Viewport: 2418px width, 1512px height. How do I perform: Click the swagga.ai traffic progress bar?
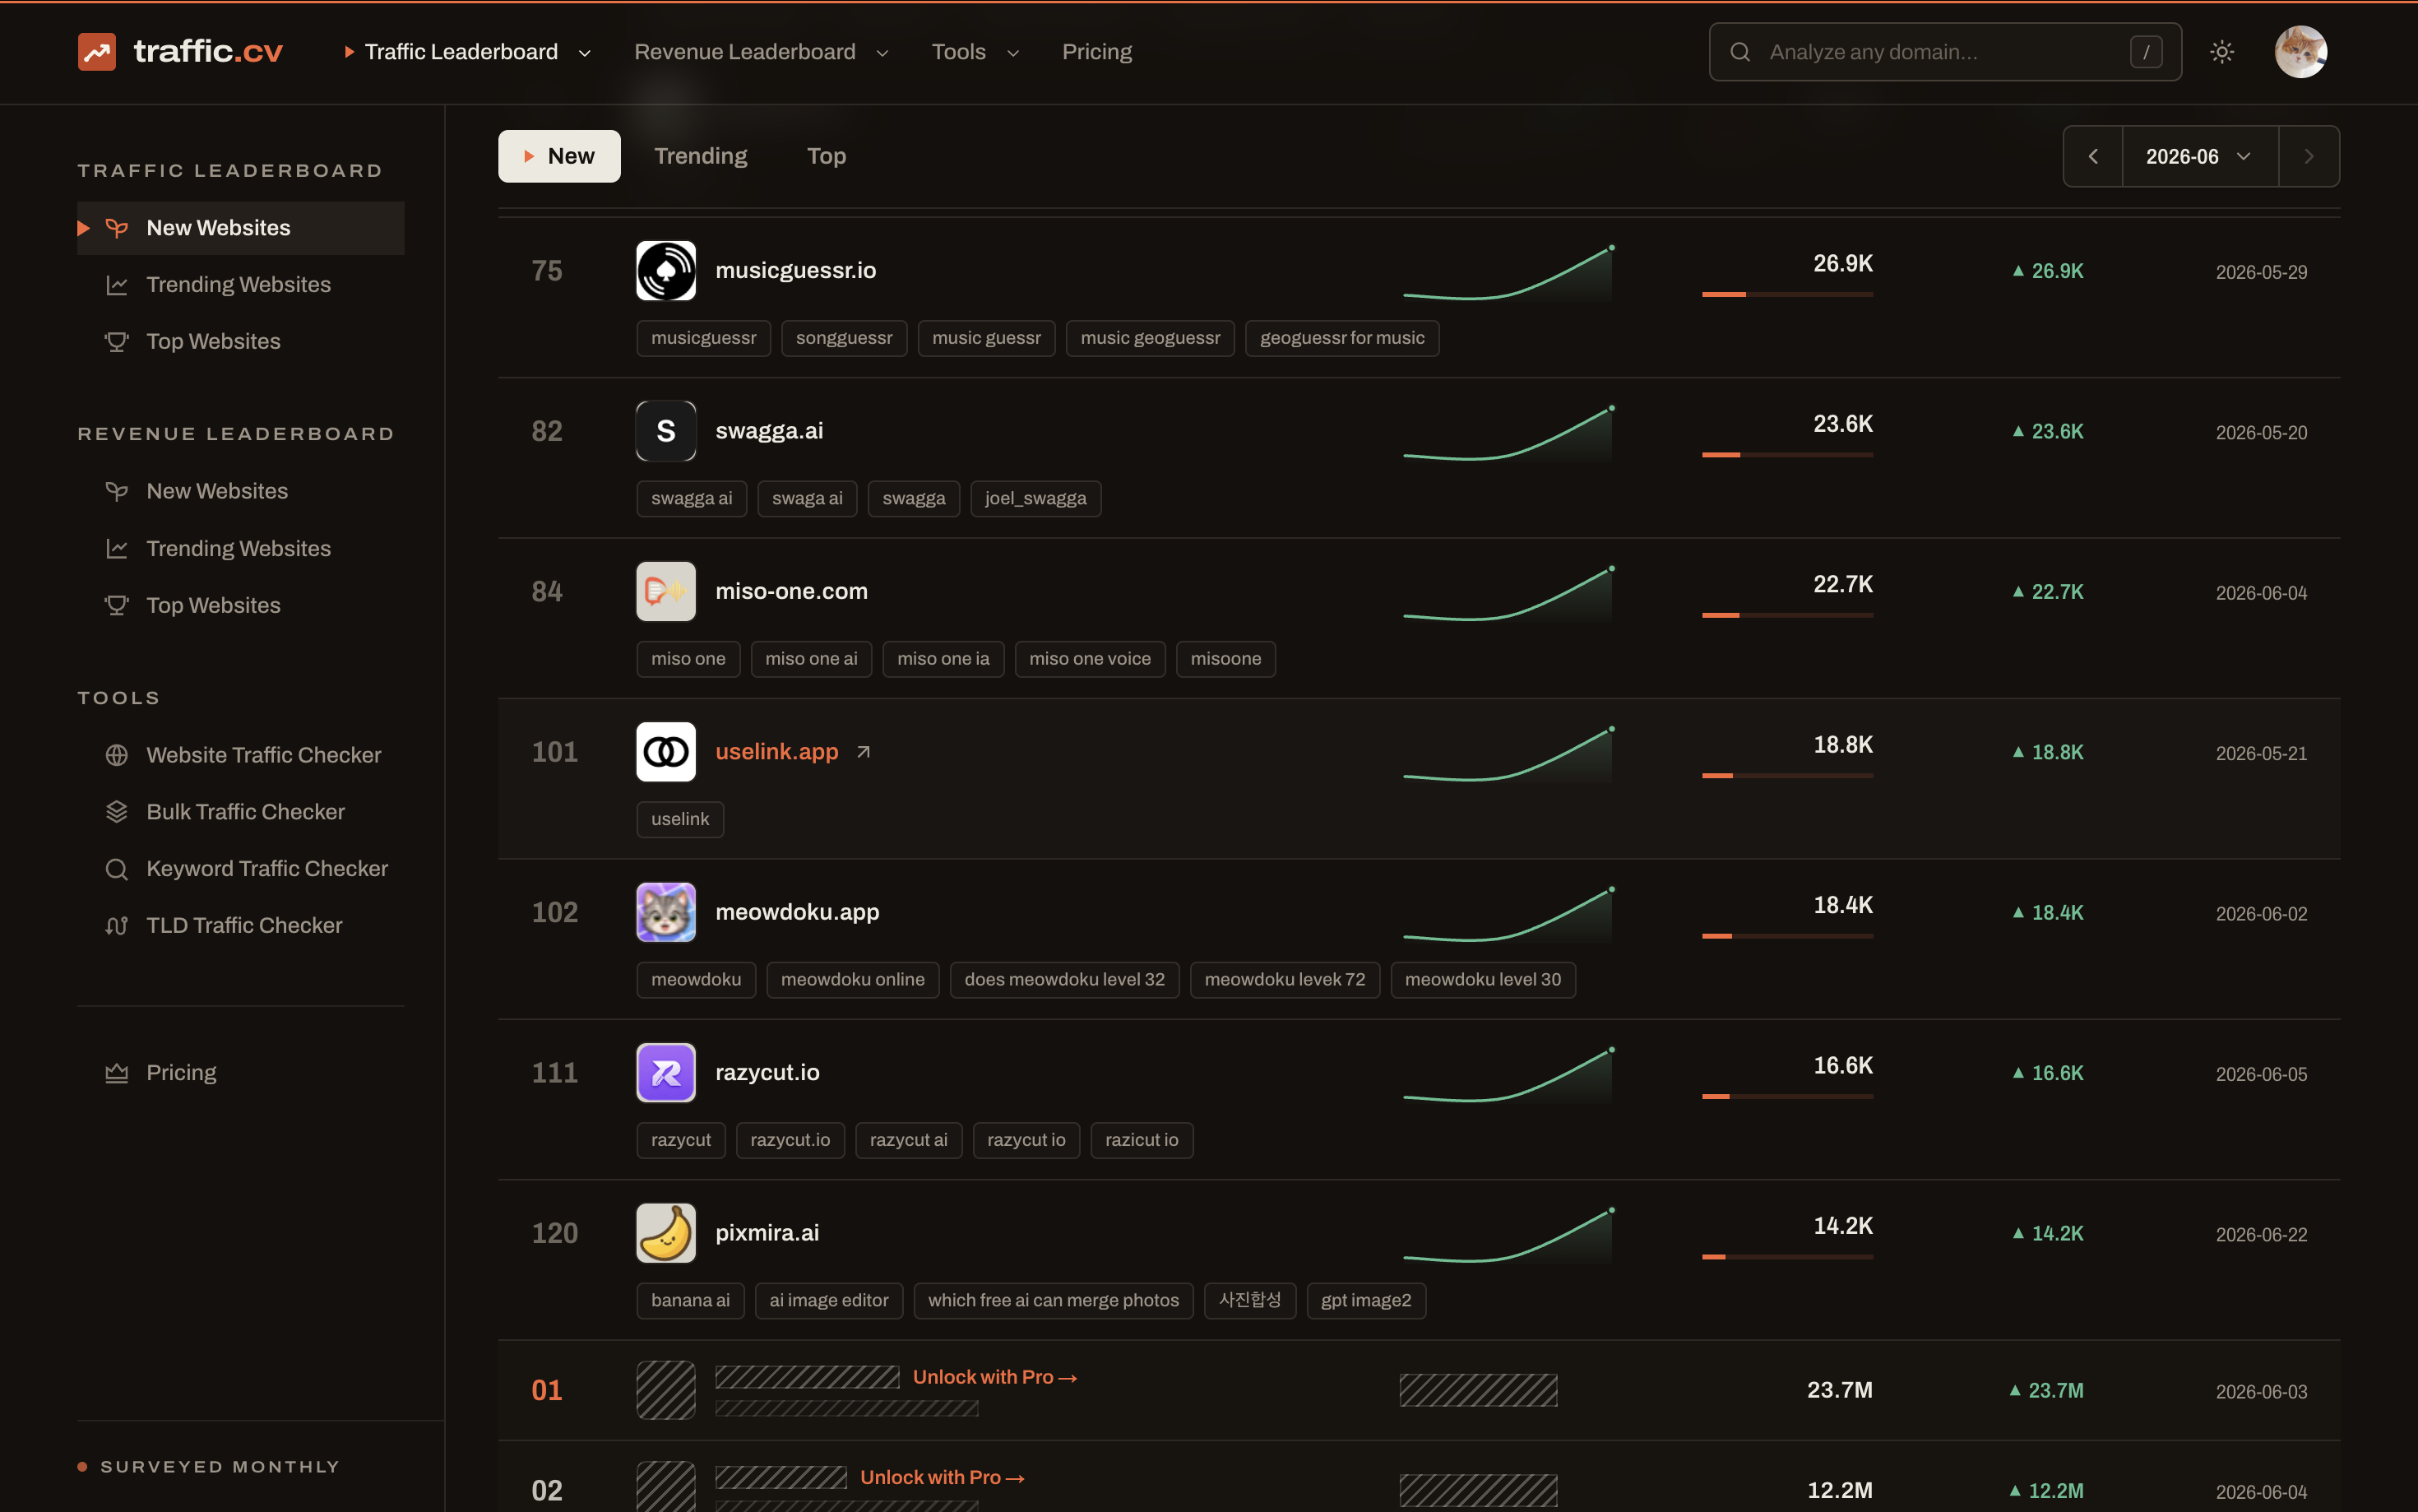point(1787,455)
